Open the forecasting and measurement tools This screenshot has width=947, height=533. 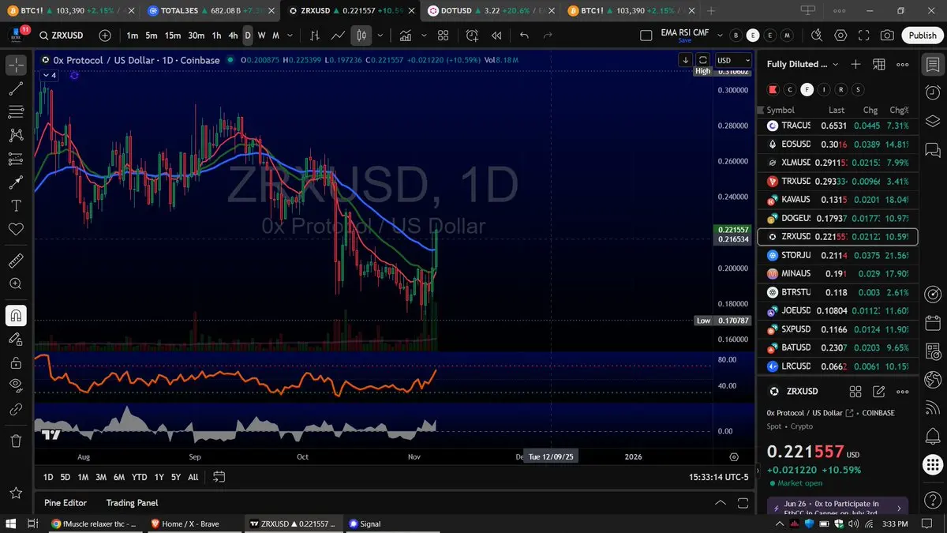click(x=16, y=159)
